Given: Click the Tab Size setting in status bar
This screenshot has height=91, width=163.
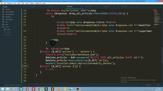Looking at the screenshot, I should (x=148, y=85).
